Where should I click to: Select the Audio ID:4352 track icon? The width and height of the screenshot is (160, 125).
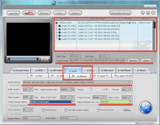60,26
